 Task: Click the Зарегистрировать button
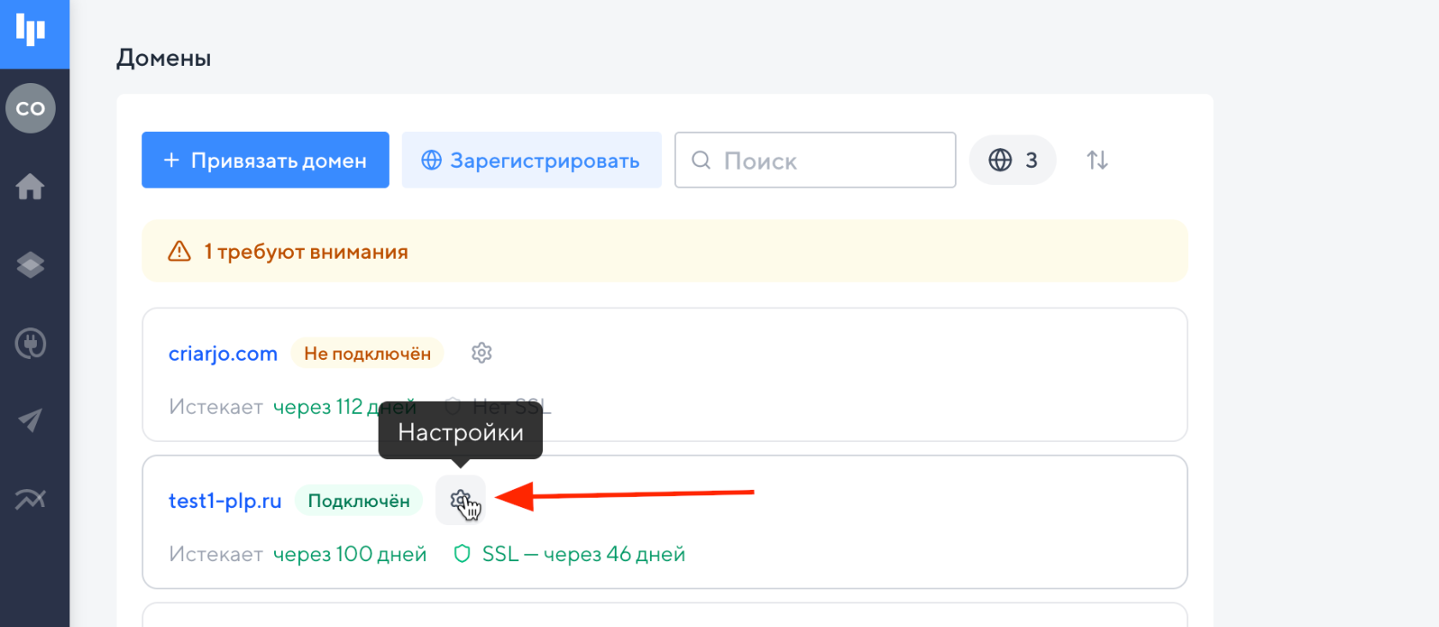click(x=532, y=160)
